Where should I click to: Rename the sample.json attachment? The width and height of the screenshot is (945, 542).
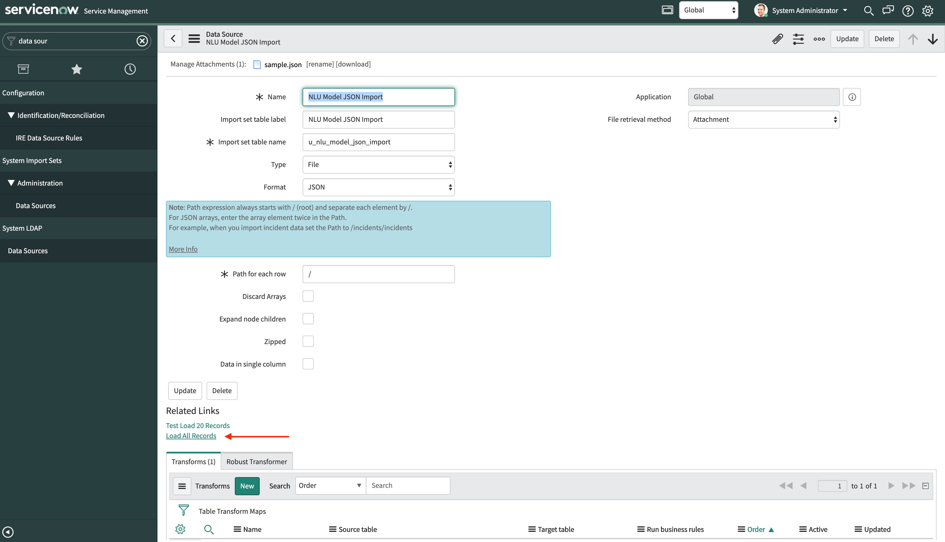(320, 64)
